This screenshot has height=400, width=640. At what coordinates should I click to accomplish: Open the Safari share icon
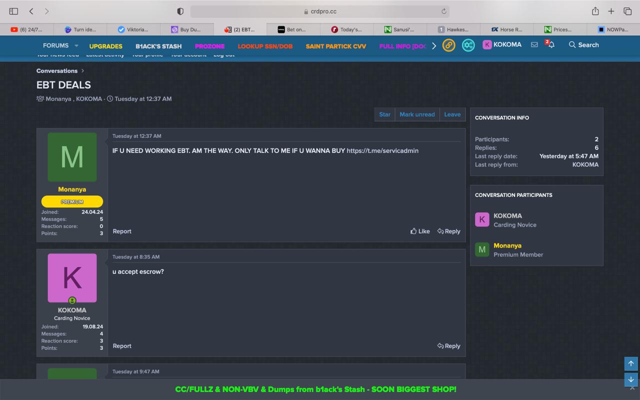pos(595,11)
